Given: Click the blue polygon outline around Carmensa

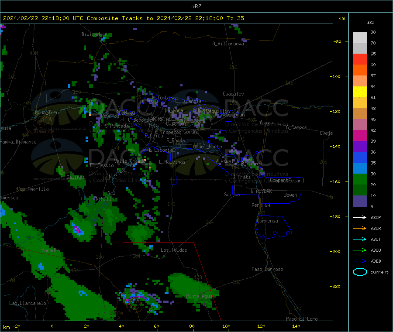Looking at the screenshot, I should (273, 227).
